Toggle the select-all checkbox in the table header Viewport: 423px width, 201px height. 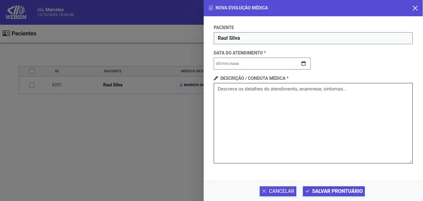coord(32,71)
